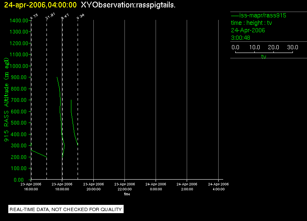Click the 200.00 altitude axis label

(x=19, y=157)
